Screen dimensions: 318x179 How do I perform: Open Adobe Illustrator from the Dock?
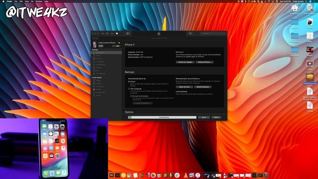coord(111,175)
